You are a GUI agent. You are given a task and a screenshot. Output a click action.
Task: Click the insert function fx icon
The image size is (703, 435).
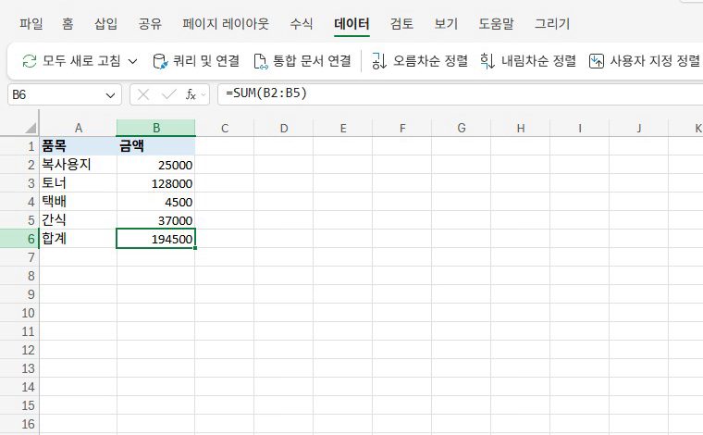(191, 94)
